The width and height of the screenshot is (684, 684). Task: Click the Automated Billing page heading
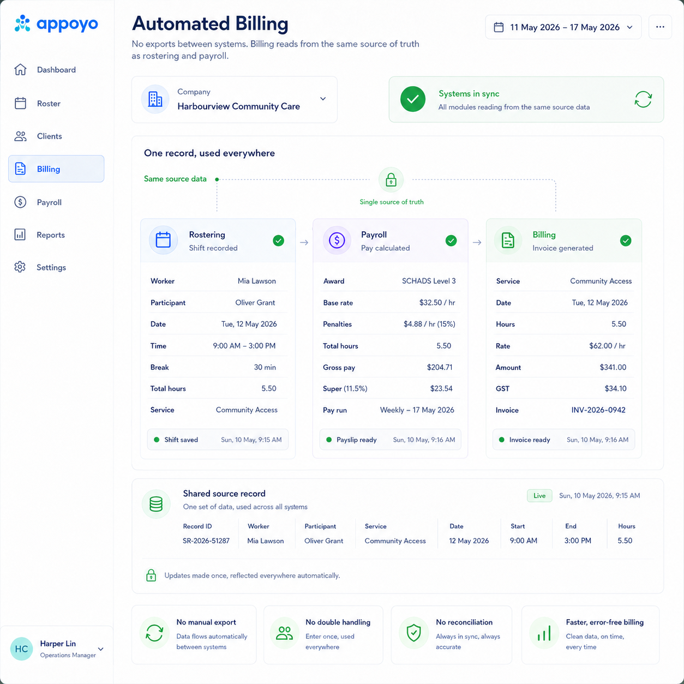[x=210, y=23]
